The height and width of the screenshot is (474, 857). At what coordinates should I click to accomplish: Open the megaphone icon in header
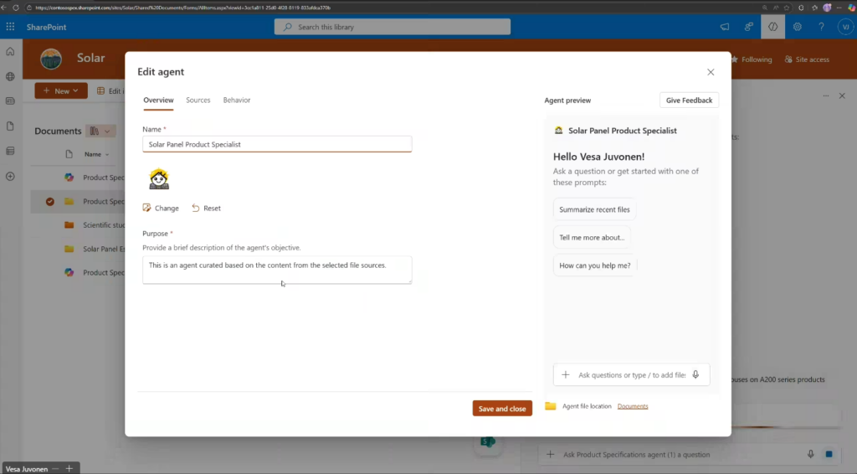pyautogui.click(x=725, y=27)
